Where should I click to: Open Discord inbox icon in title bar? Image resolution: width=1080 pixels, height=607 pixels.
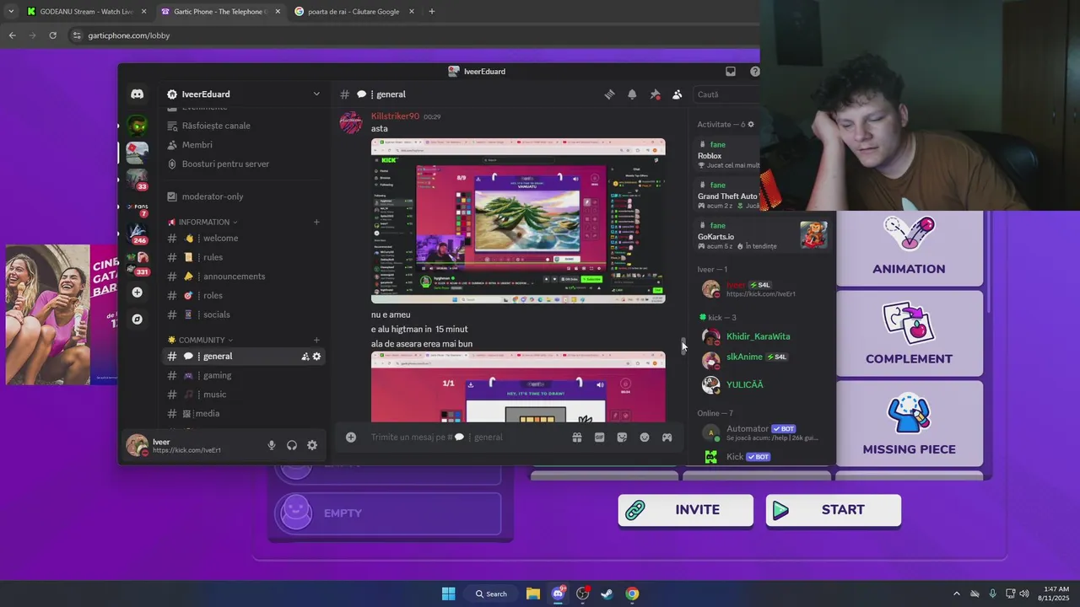tap(731, 72)
